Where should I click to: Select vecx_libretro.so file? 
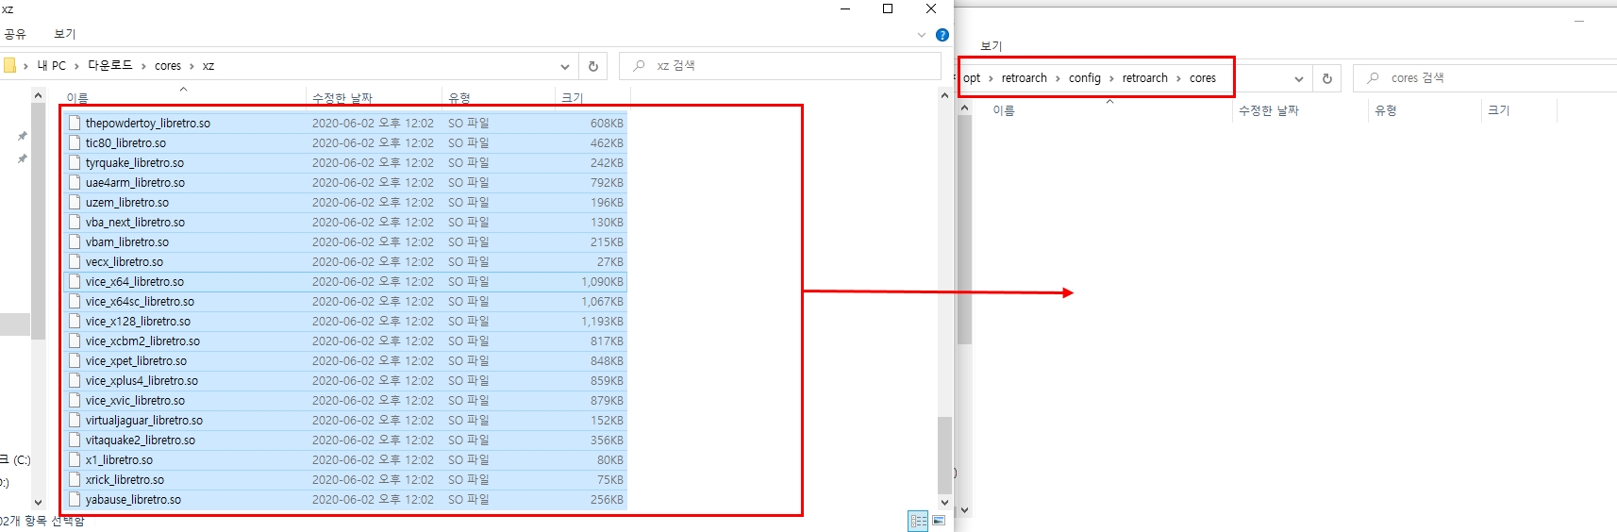point(345,262)
